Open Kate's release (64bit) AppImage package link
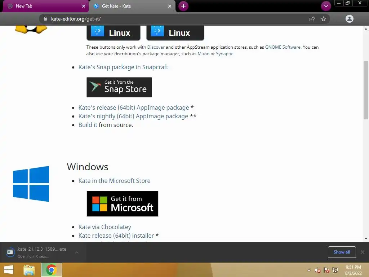Image resolution: width=369 pixels, height=277 pixels. 134,107
